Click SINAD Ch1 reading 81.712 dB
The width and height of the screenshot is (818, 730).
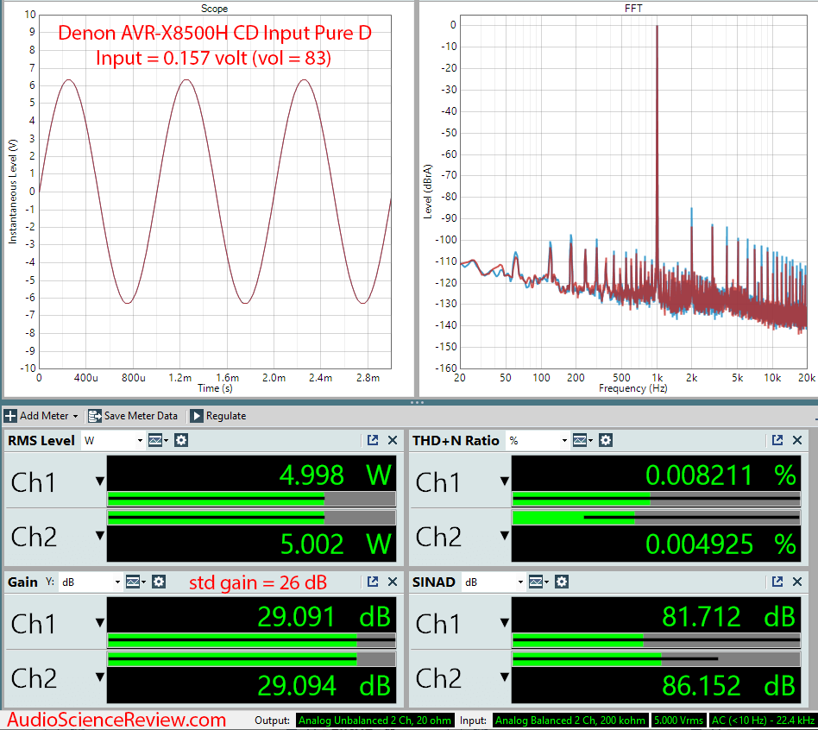[x=729, y=617]
